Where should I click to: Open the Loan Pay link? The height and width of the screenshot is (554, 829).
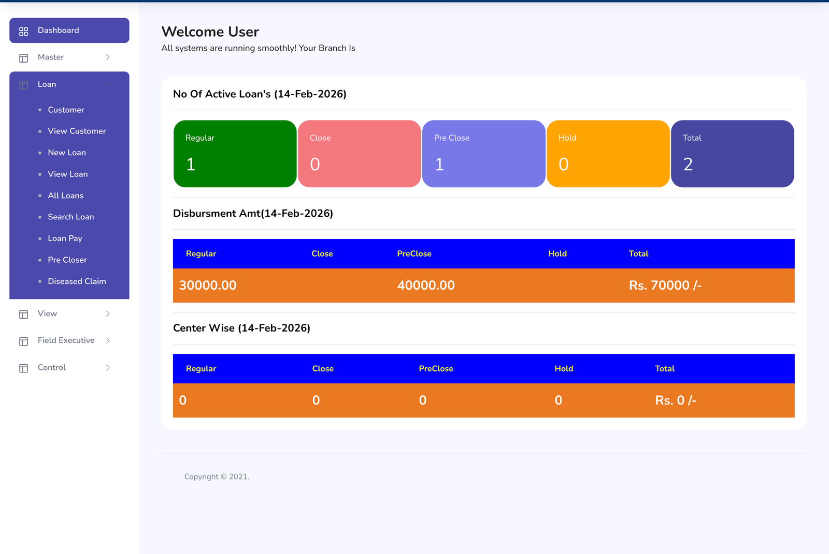65,238
